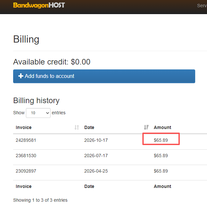Click amount $65.89 for invoice 23681530

[x=161, y=156]
